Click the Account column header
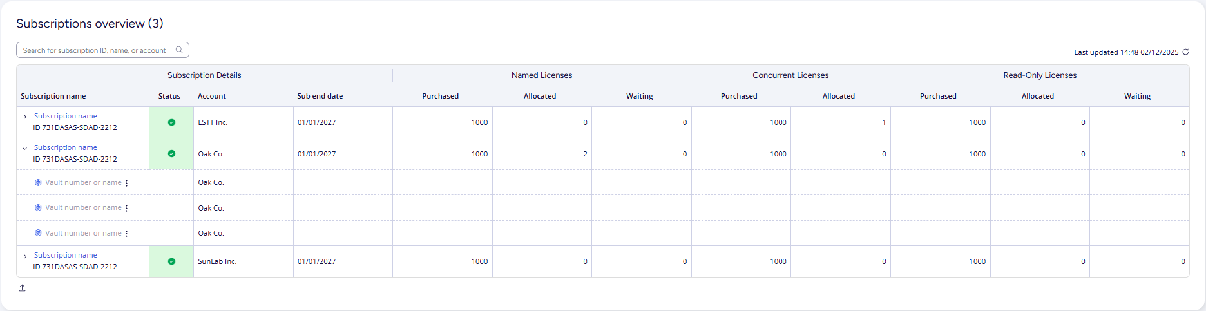Image resolution: width=1206 pixels, height=311 pixels. tap(211, 96)
